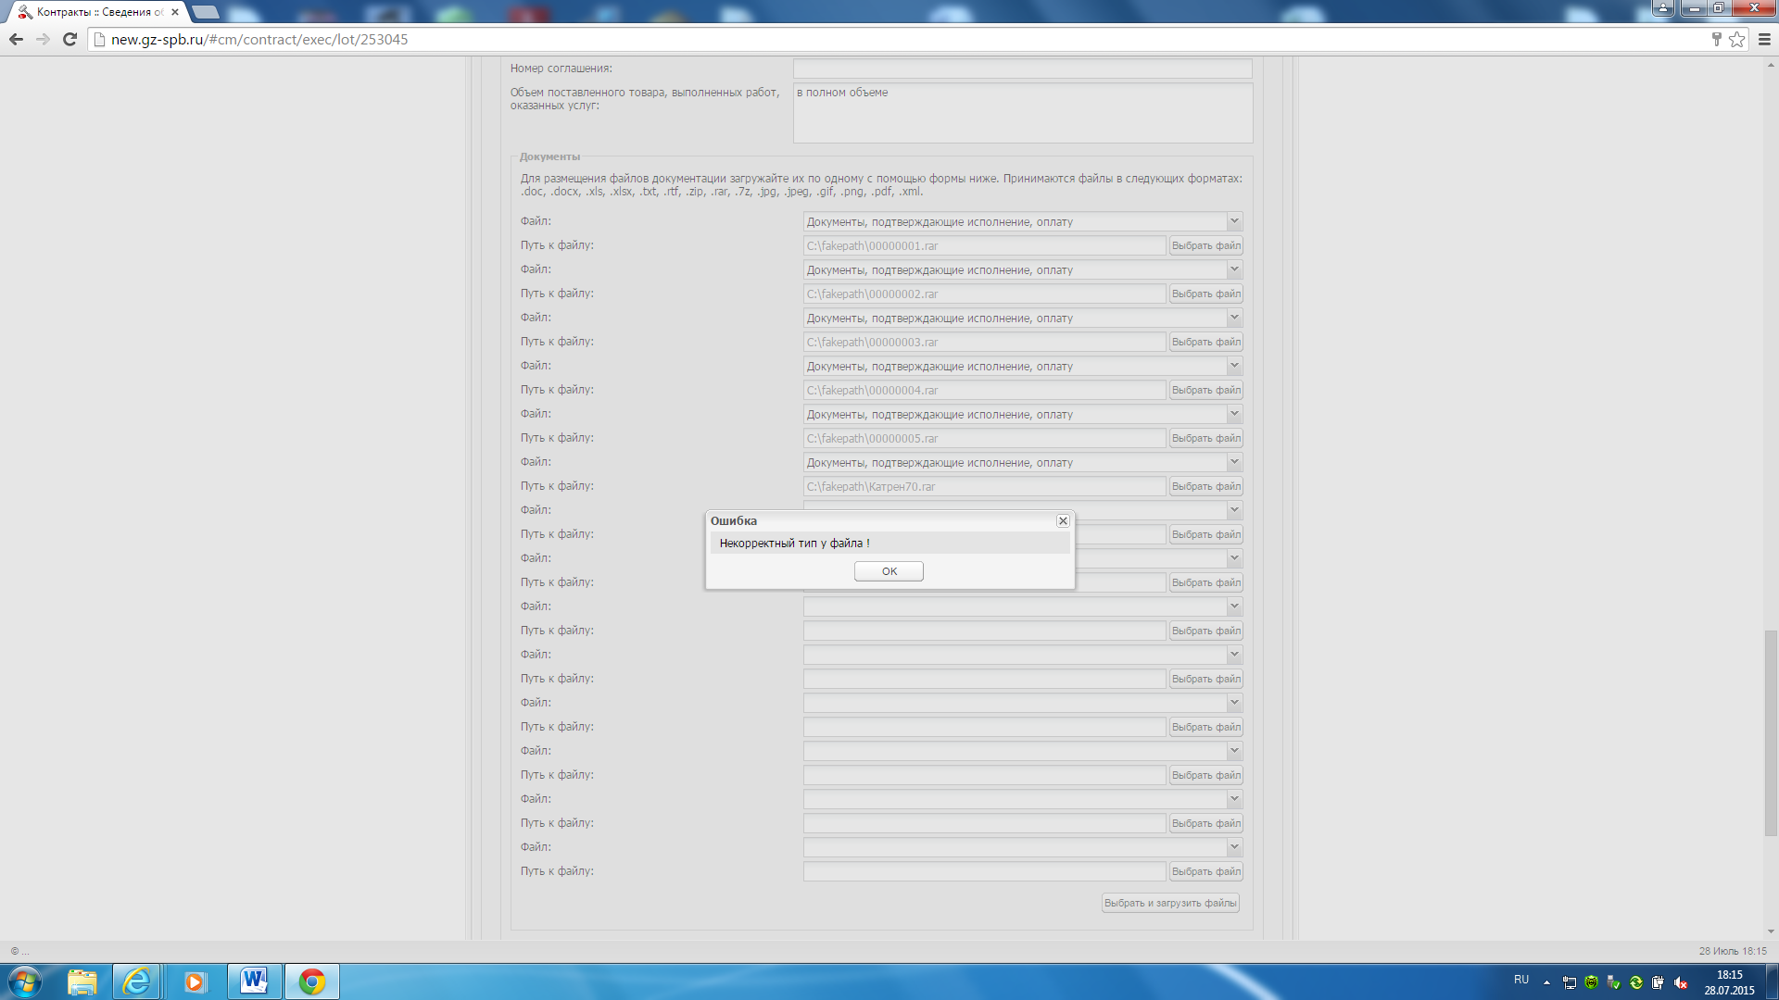Click the muted volume tray icon
Image resolution: width=1779 pixels, height=1000 pixels.
pyautogui.click(x=1681, y=982)
